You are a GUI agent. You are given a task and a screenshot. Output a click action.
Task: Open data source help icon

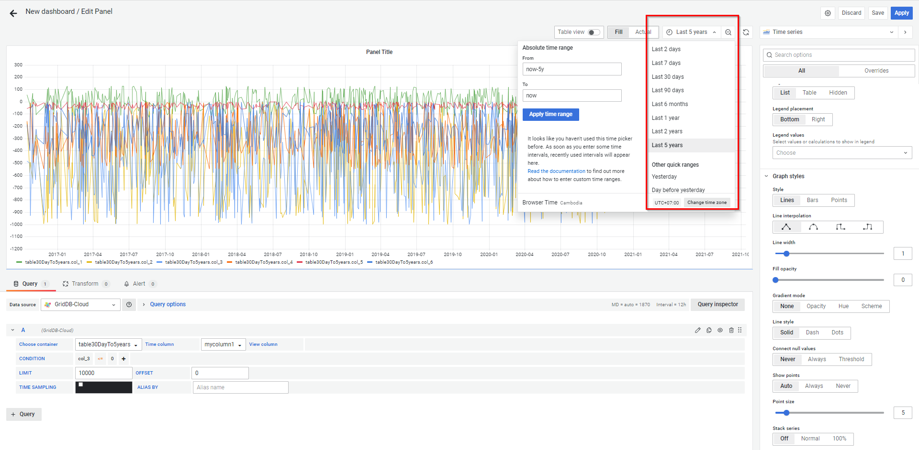[129, 305]
